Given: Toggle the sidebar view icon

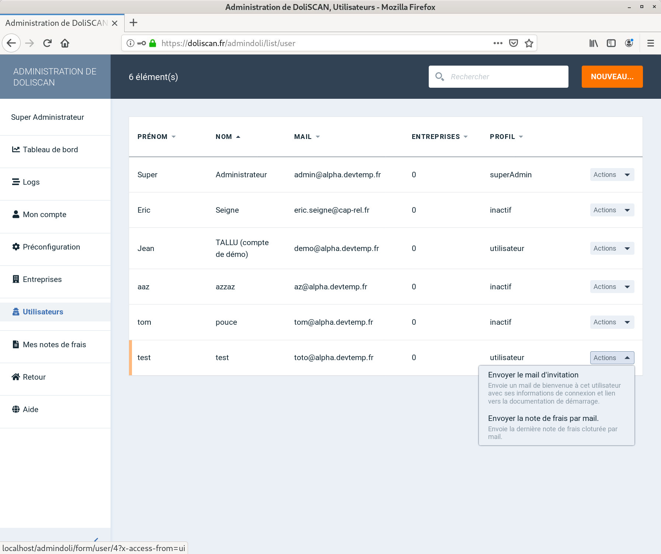Looking at the screenshot, I should (x=611, y=43).
